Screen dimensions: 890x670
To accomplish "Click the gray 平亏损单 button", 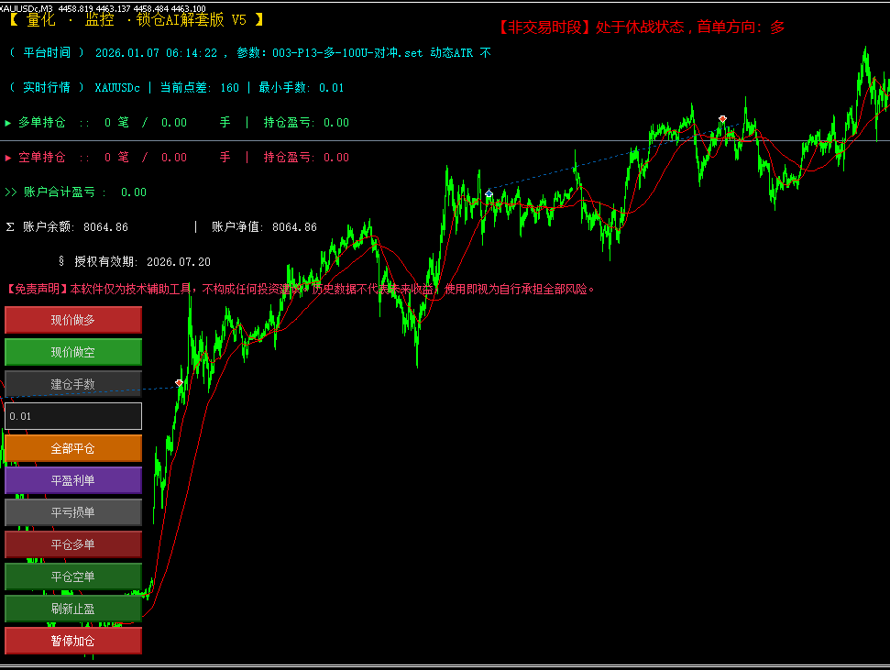I will (73, 512).
